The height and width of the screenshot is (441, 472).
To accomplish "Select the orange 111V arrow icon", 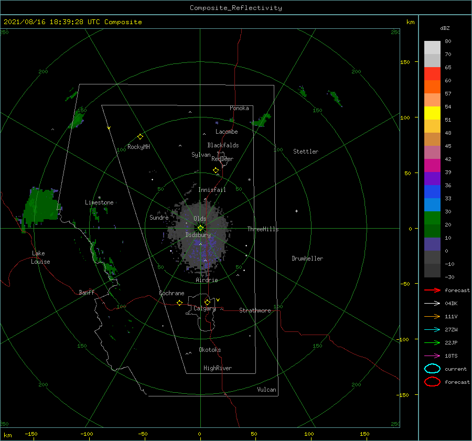I will (x=432, y=316).
